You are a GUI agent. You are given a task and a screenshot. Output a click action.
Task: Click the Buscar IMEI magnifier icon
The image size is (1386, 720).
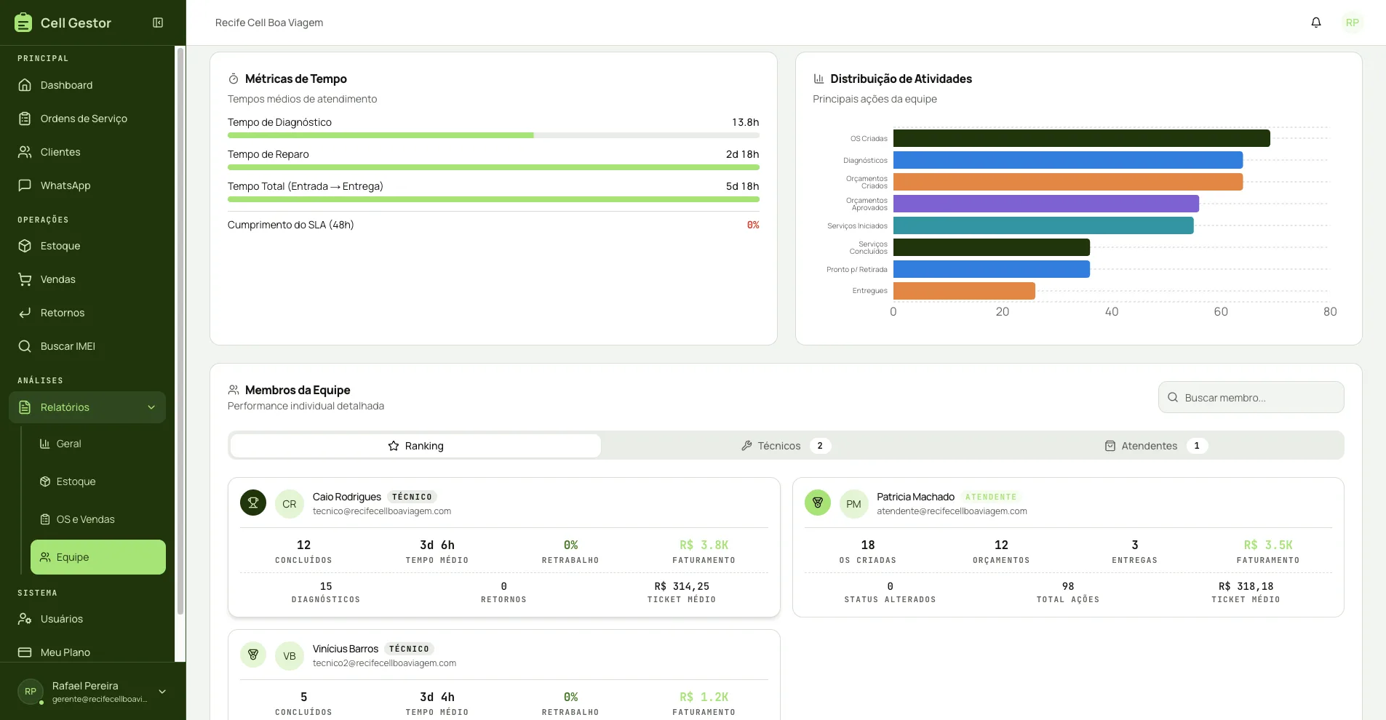point(25,346)
